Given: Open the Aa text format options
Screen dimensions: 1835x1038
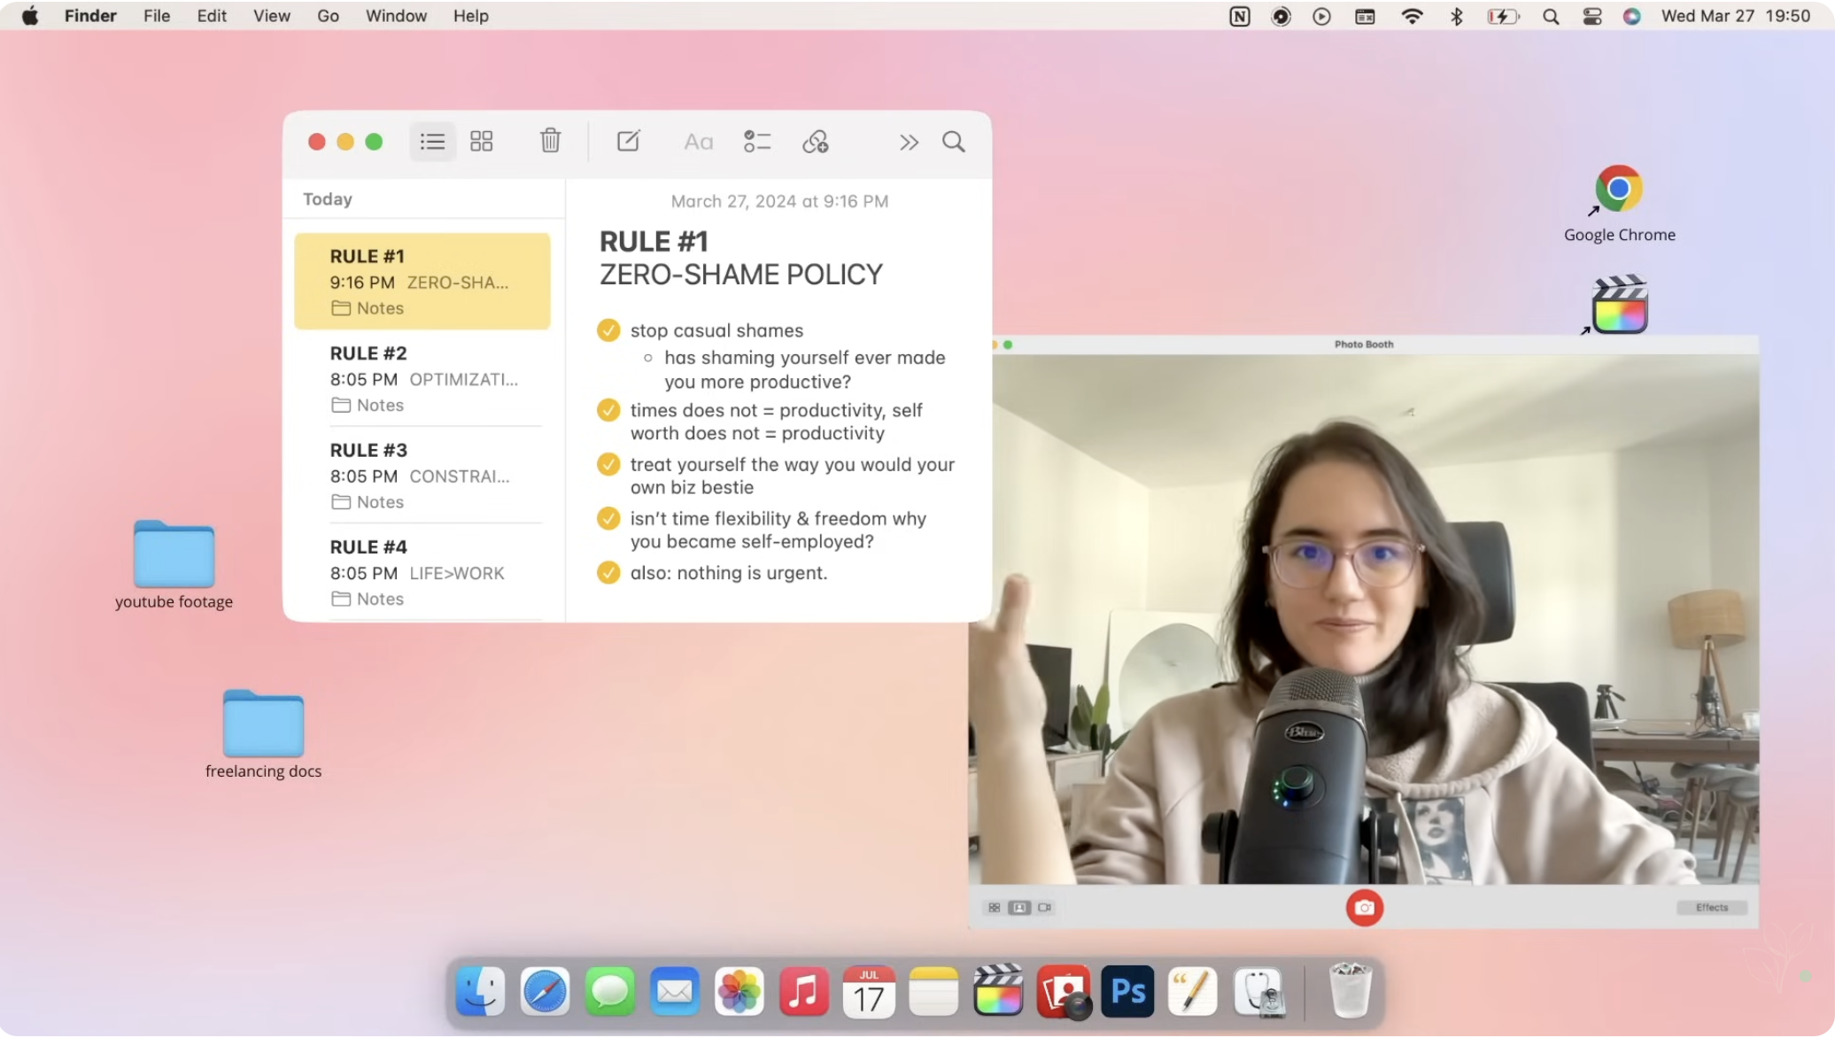Looking at the screenshot, I should pos(698,142).
